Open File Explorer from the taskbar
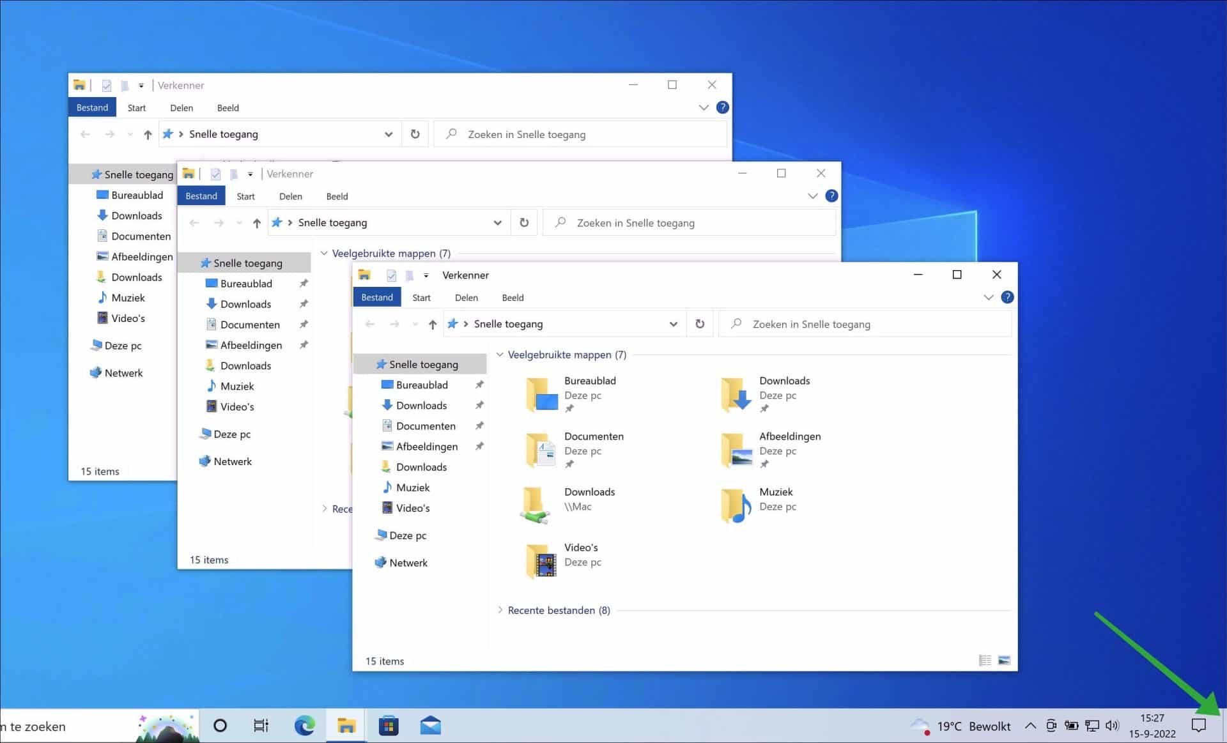1227x743 pixels. (346, 726)
